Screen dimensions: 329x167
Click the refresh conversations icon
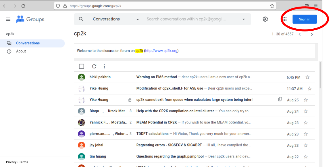tap(94, 66)
